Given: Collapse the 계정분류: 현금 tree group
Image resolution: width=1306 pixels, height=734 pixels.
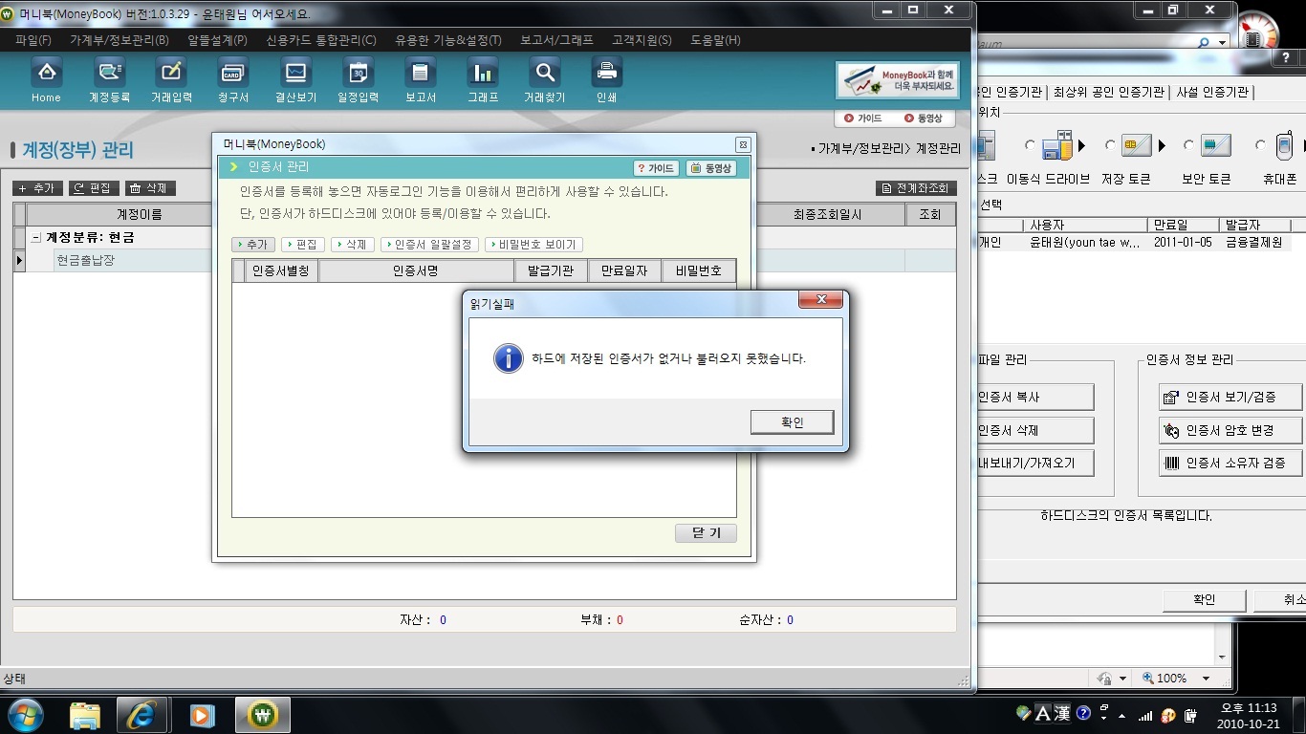Looking at the screenshot, I should 36,238.
